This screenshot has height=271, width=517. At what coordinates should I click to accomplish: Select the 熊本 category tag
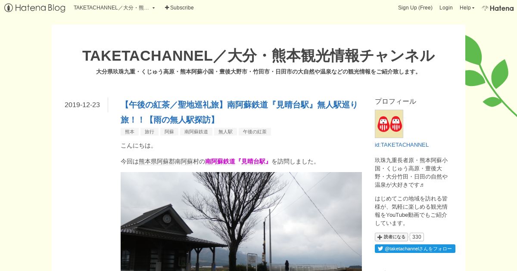point(130,132)
